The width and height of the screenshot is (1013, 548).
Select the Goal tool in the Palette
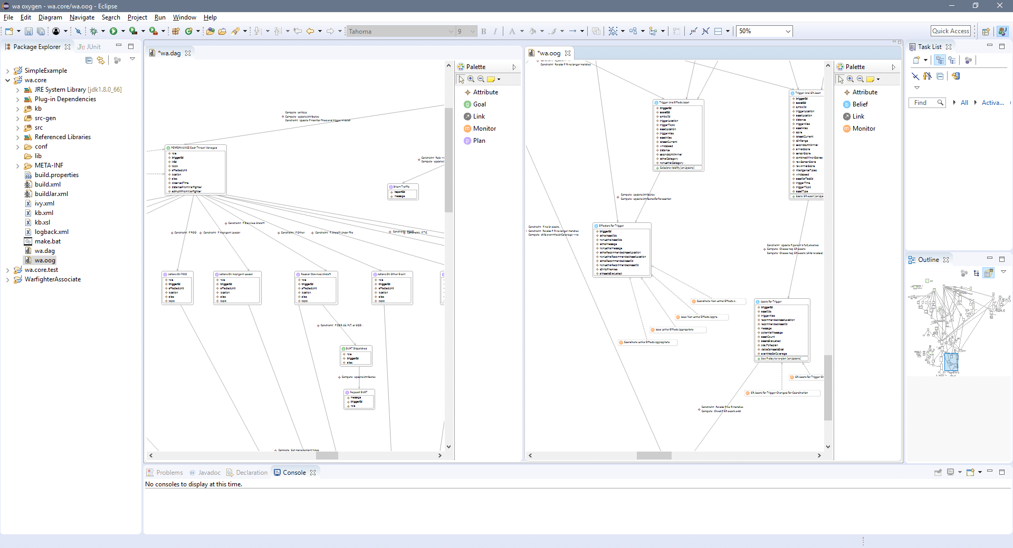coord(479,104)
